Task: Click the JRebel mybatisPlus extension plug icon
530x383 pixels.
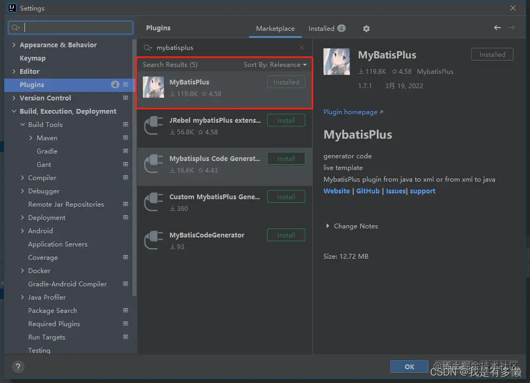Action: (x=153, y=125)
